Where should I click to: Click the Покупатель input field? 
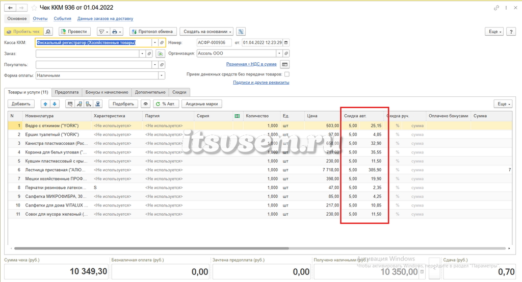(x=94, y=65)
